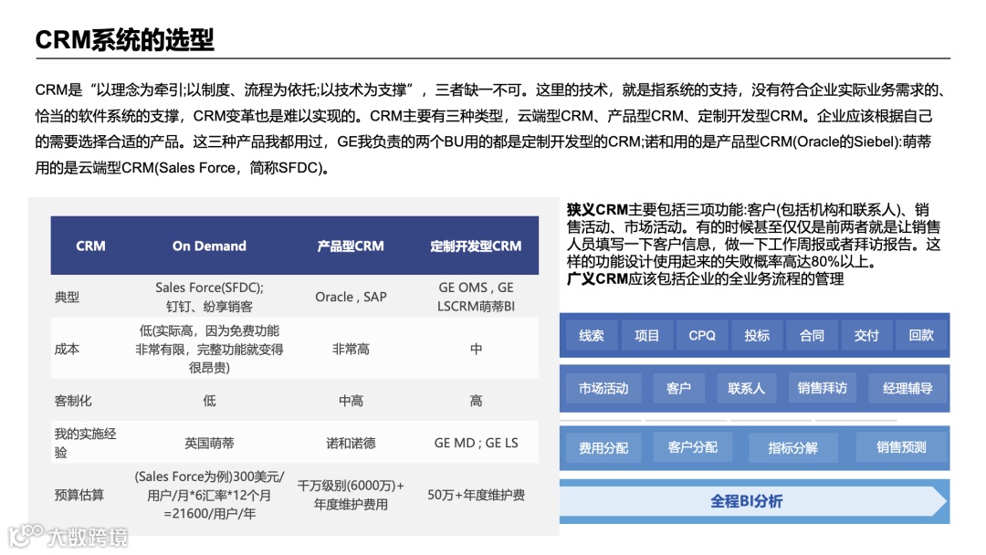
Task: Select the 市场活动 box
Action: (603, 388)
